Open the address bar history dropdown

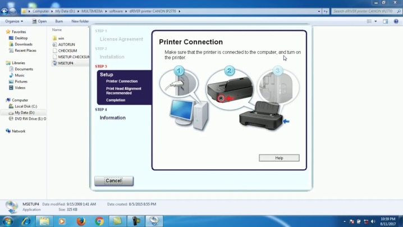click(319, 11)
